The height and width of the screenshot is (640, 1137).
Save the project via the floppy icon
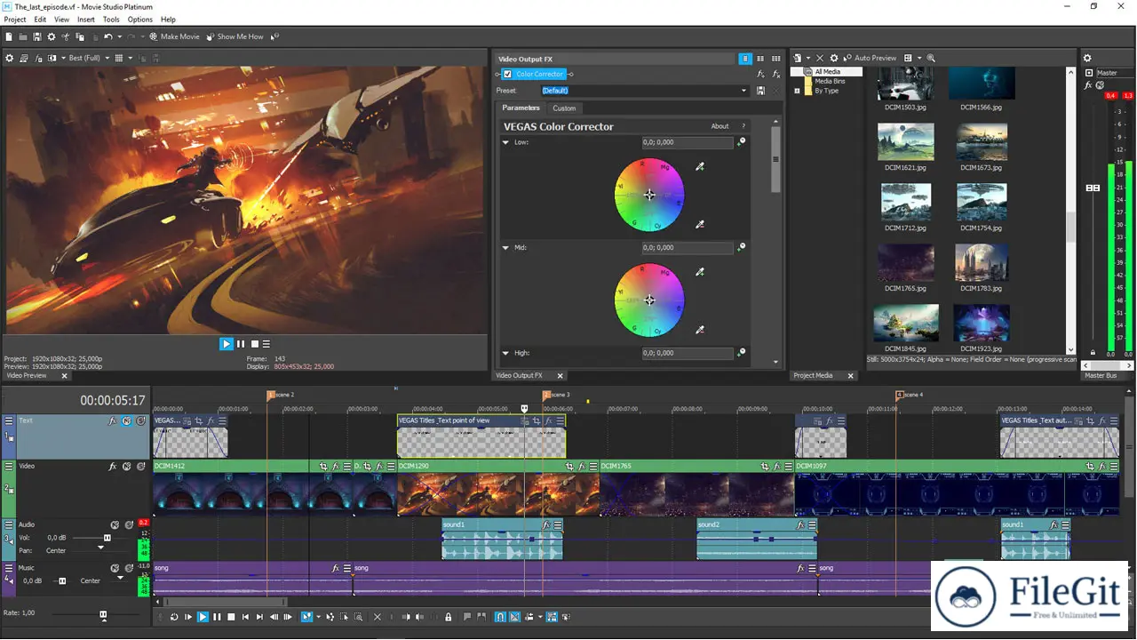click(x=37, y=36)
